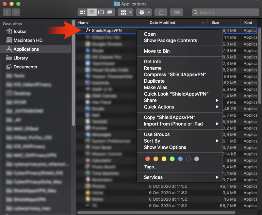The image size is (262, 215).
Task: Click the Library folder icon
Action: point(9,58)
